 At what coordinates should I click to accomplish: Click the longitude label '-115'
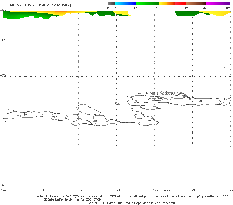pyautogui.click(x=41, y=190)
